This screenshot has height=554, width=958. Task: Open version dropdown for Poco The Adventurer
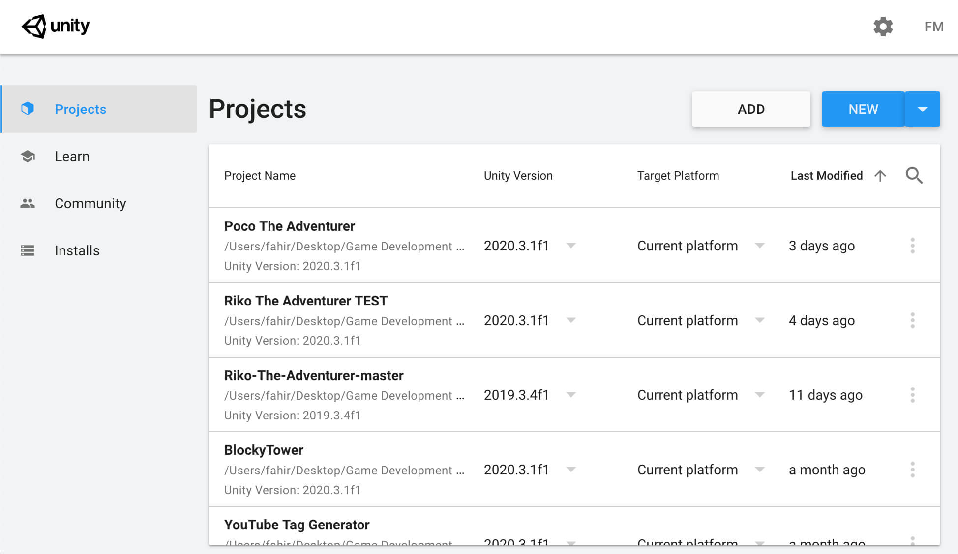click(571, 246)
